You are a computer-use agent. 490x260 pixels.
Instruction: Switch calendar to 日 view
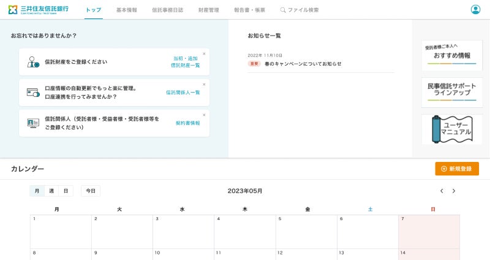tap(66, 191)
